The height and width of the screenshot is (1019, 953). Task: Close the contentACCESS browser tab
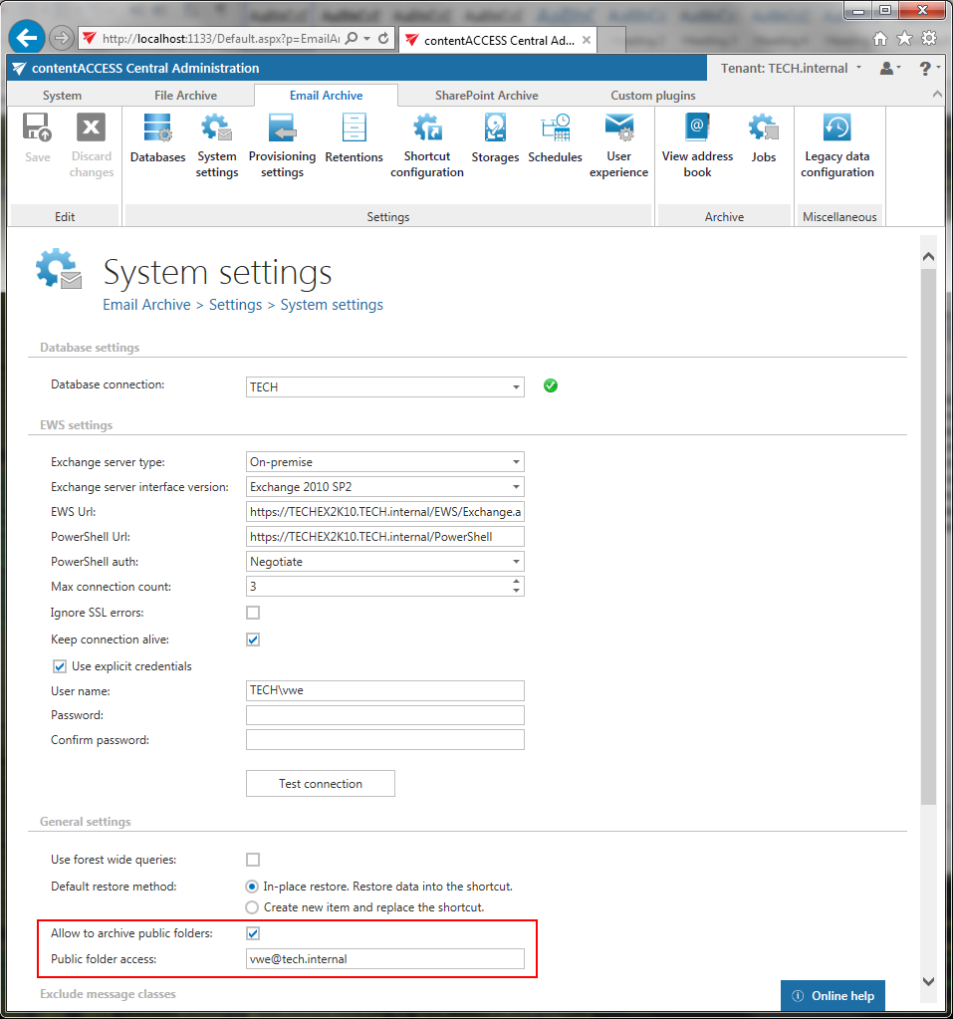586,40
